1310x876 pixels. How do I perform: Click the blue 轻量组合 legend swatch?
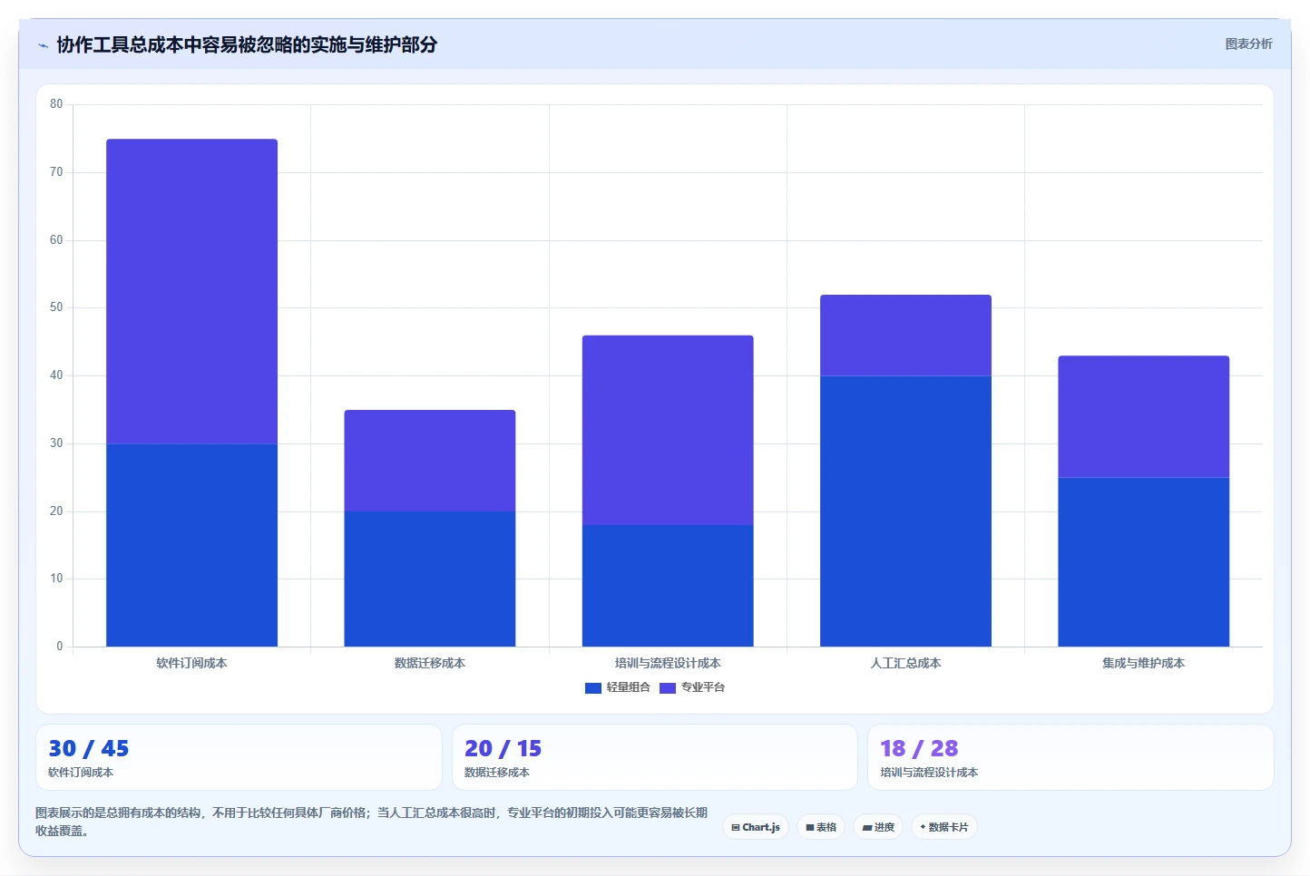[x=593, y=687]
